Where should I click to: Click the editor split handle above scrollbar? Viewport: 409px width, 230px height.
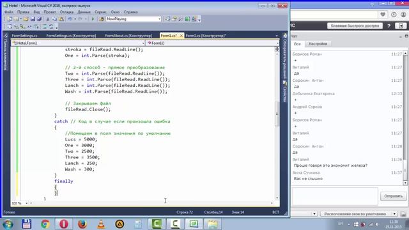[x=277, y=49]
